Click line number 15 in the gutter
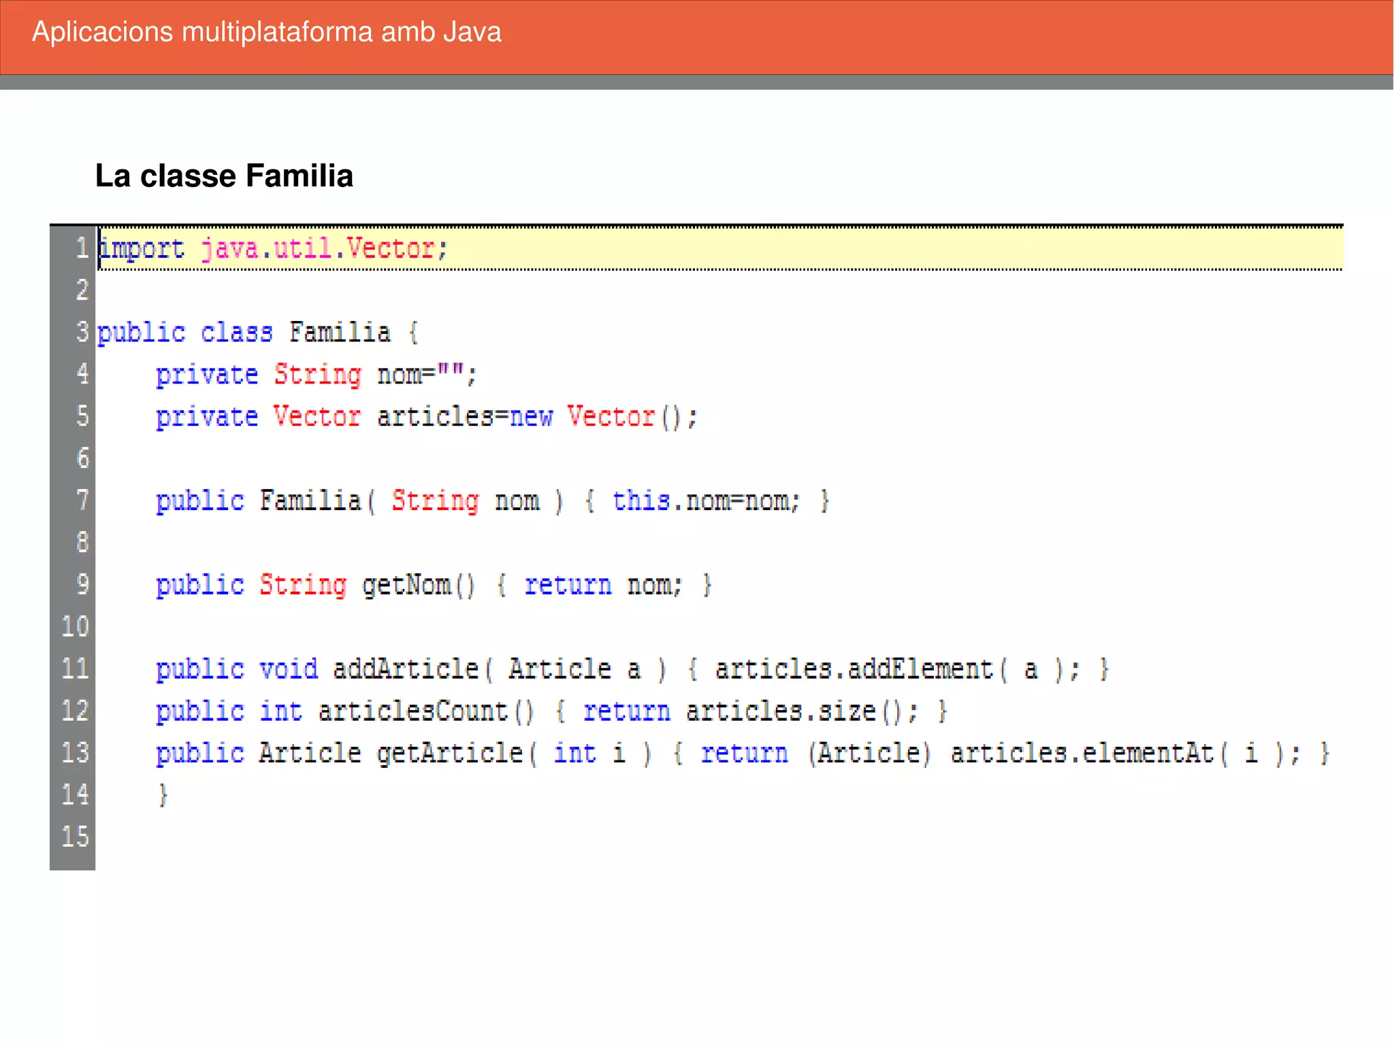Image resolution: width=1394 pixels, height=1044 pixels. click(75, 837)
